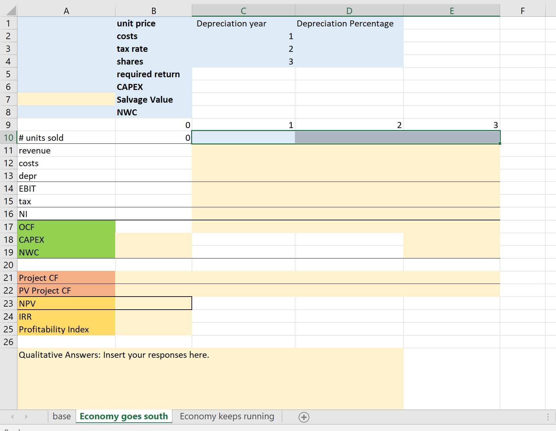Click the 'Depreciation year' header cell
This screenshot has width=556, height=431.
click(243, 23)
